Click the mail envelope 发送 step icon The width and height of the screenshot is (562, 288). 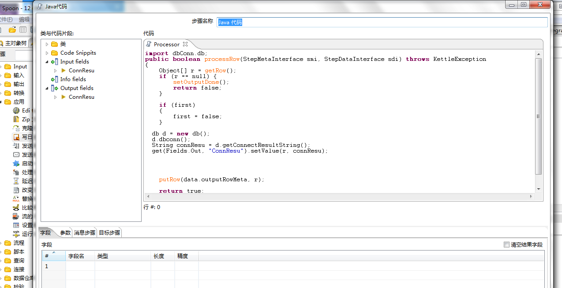point(16,155)
